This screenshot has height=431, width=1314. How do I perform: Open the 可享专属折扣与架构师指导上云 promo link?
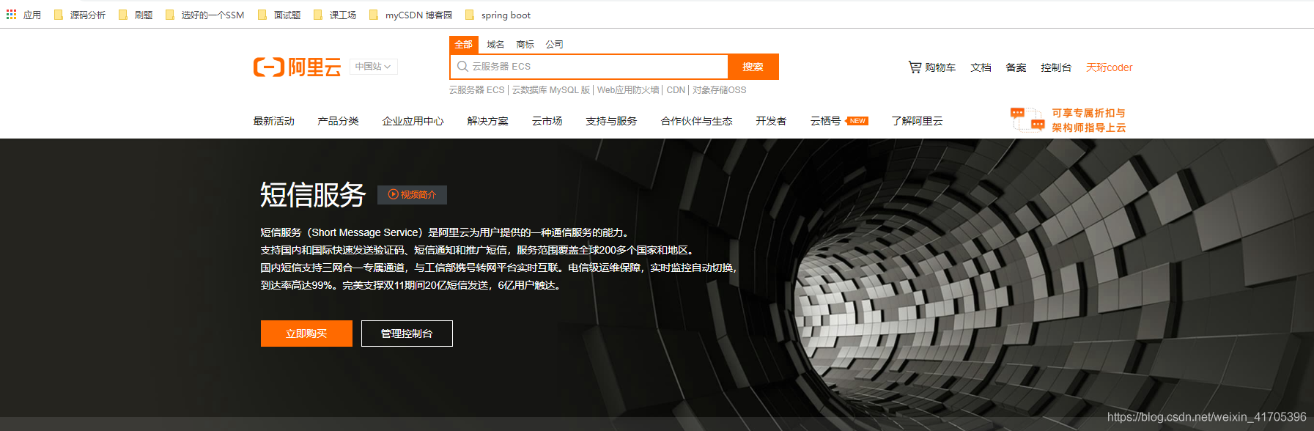point(1088,120)
